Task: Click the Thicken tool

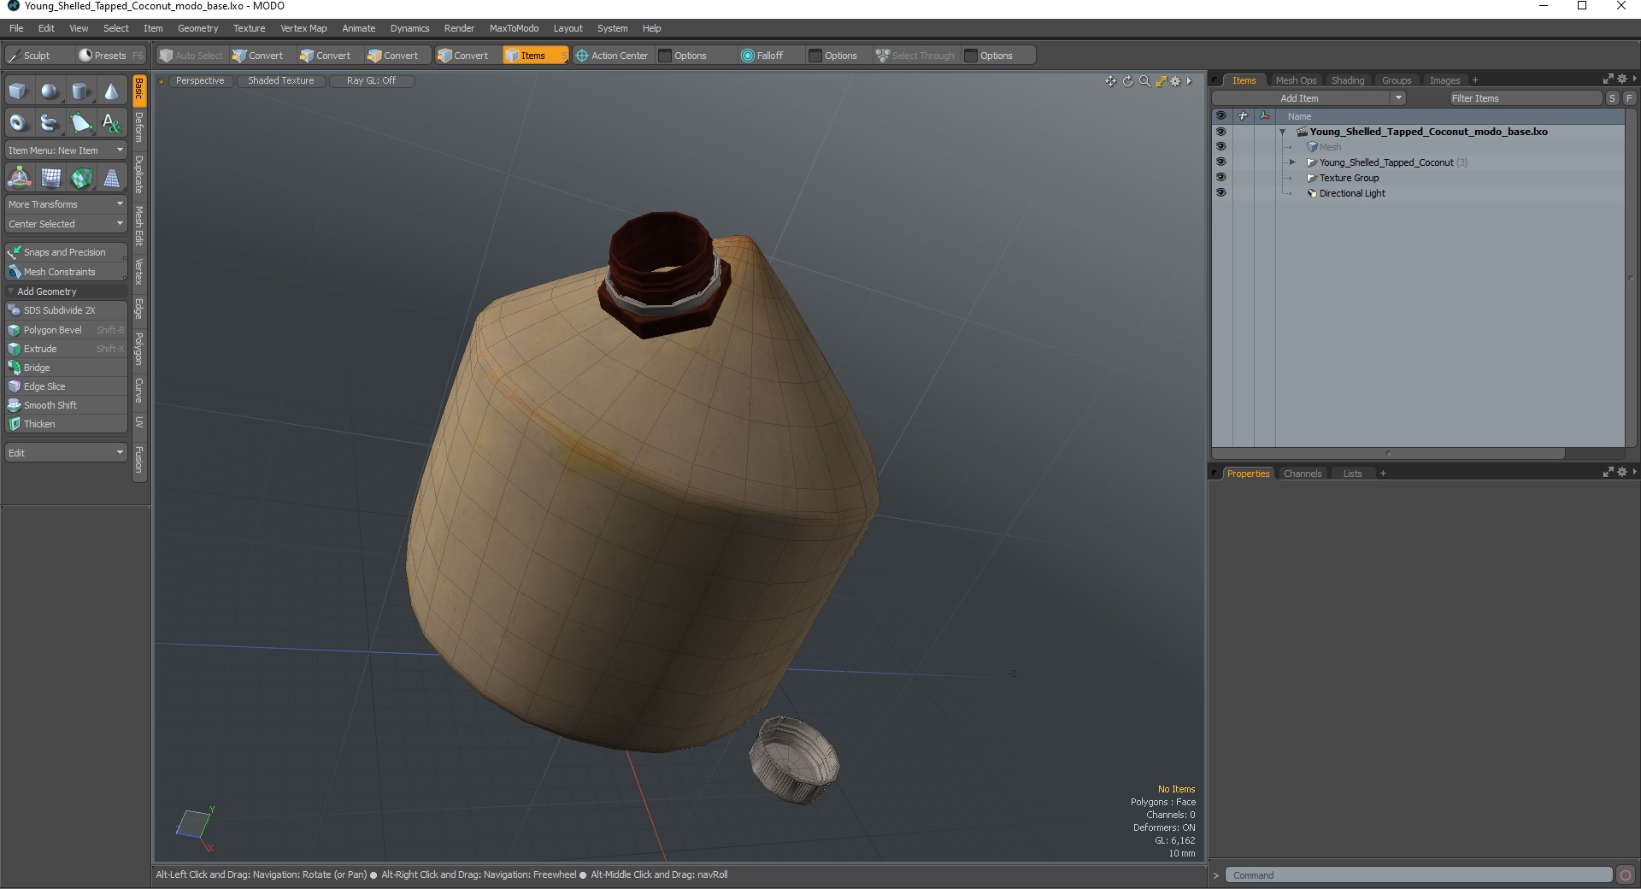Action: click(x=66, y=424)
